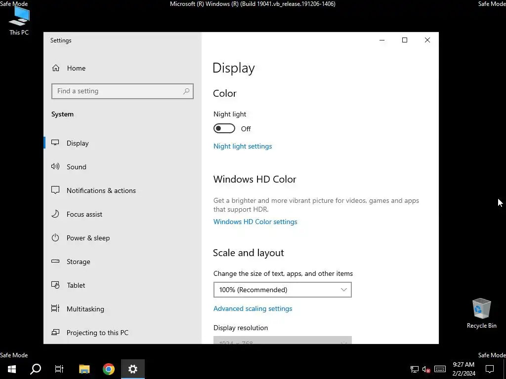Open Focus assist settings page

tap(84, 214)
